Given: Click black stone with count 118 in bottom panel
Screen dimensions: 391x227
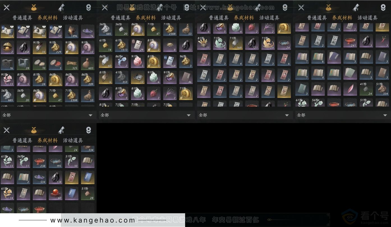Looking at the screenshot, I should (x=56, y=177).
